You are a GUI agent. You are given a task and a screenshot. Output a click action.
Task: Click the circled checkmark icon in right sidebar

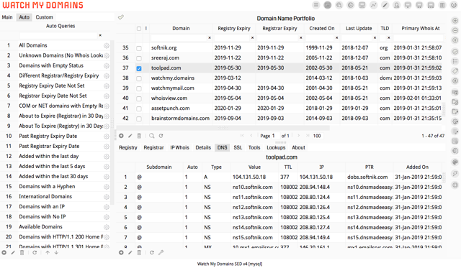click(x=455, y=52)
